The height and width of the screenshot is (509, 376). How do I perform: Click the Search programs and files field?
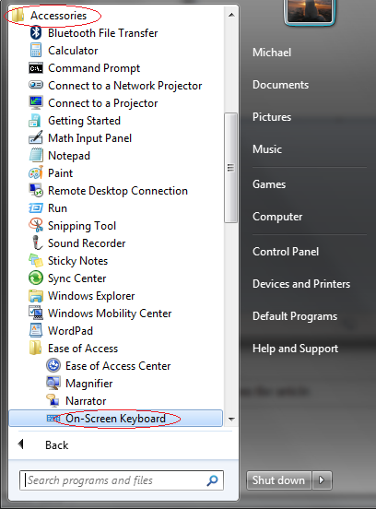point(122,480)
